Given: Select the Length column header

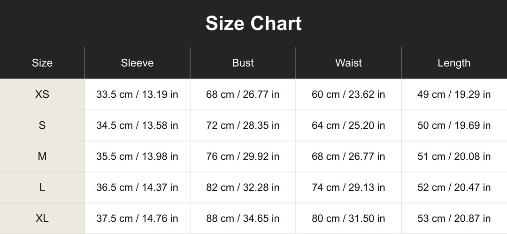Looking at the screenshot, I should (x=454, y=63).
